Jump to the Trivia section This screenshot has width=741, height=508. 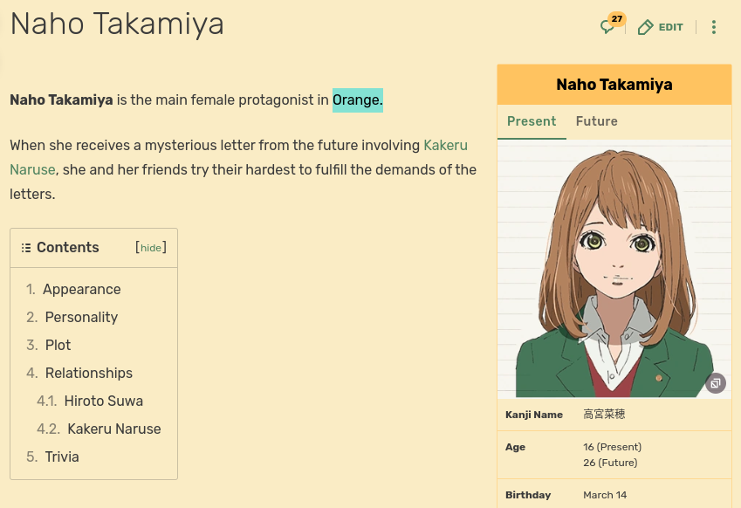(x=62, y=457)
